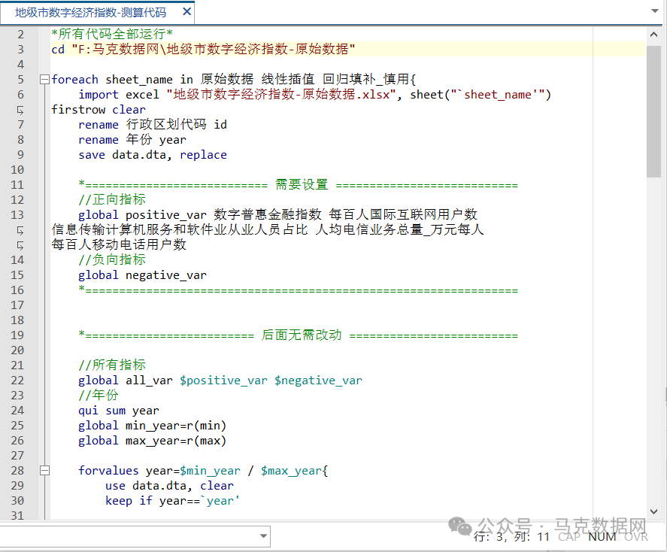The height and width of the screenshot is (552, 667).
Task: Click the //所有指标 comment
Action: point(112,365)
